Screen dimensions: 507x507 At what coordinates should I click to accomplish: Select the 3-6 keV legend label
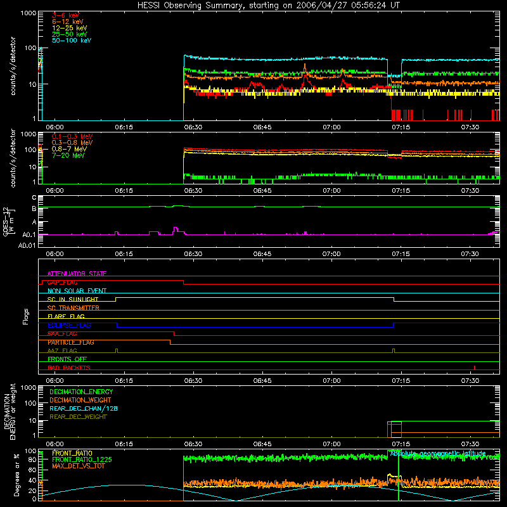(65, 15)
